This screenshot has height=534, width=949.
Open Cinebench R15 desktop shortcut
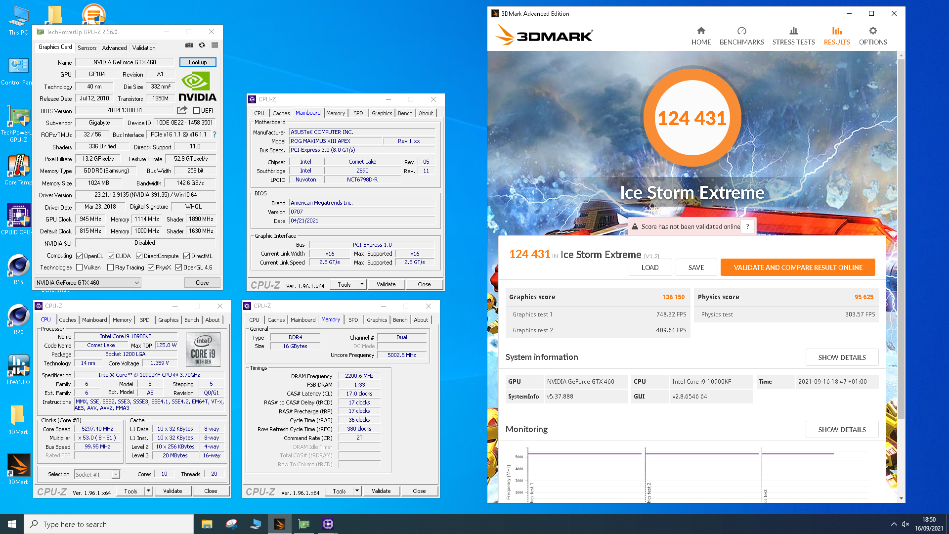coord(18,269)
